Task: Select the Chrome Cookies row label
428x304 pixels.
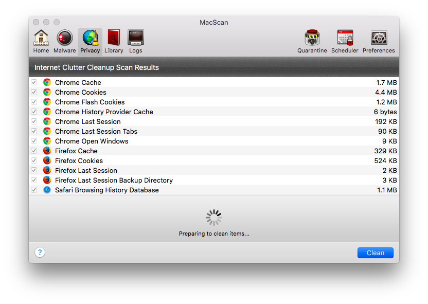Action: pyautogui.click(x=81, y=92)
